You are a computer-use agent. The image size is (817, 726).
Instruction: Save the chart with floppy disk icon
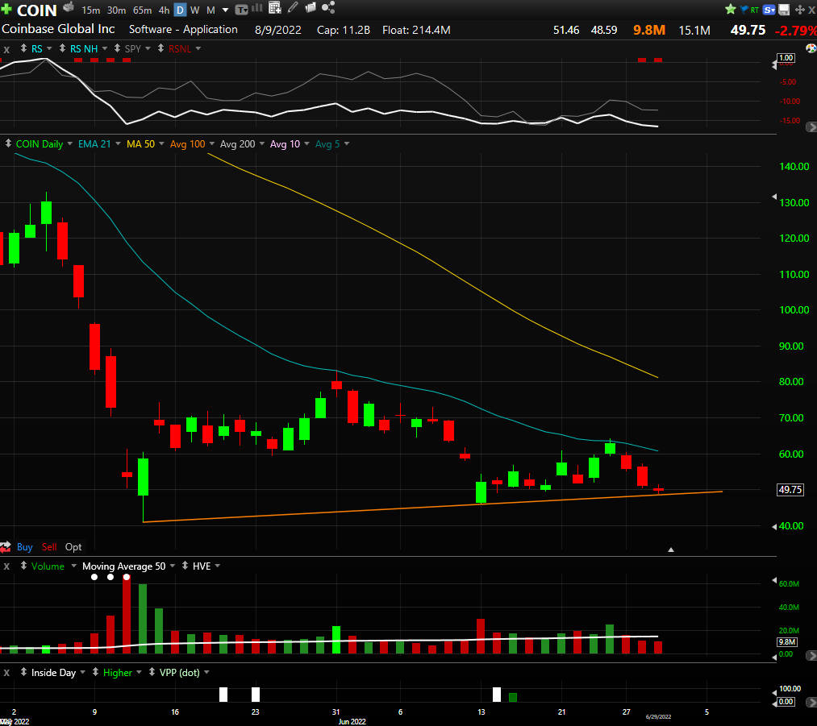coord(784,10)
